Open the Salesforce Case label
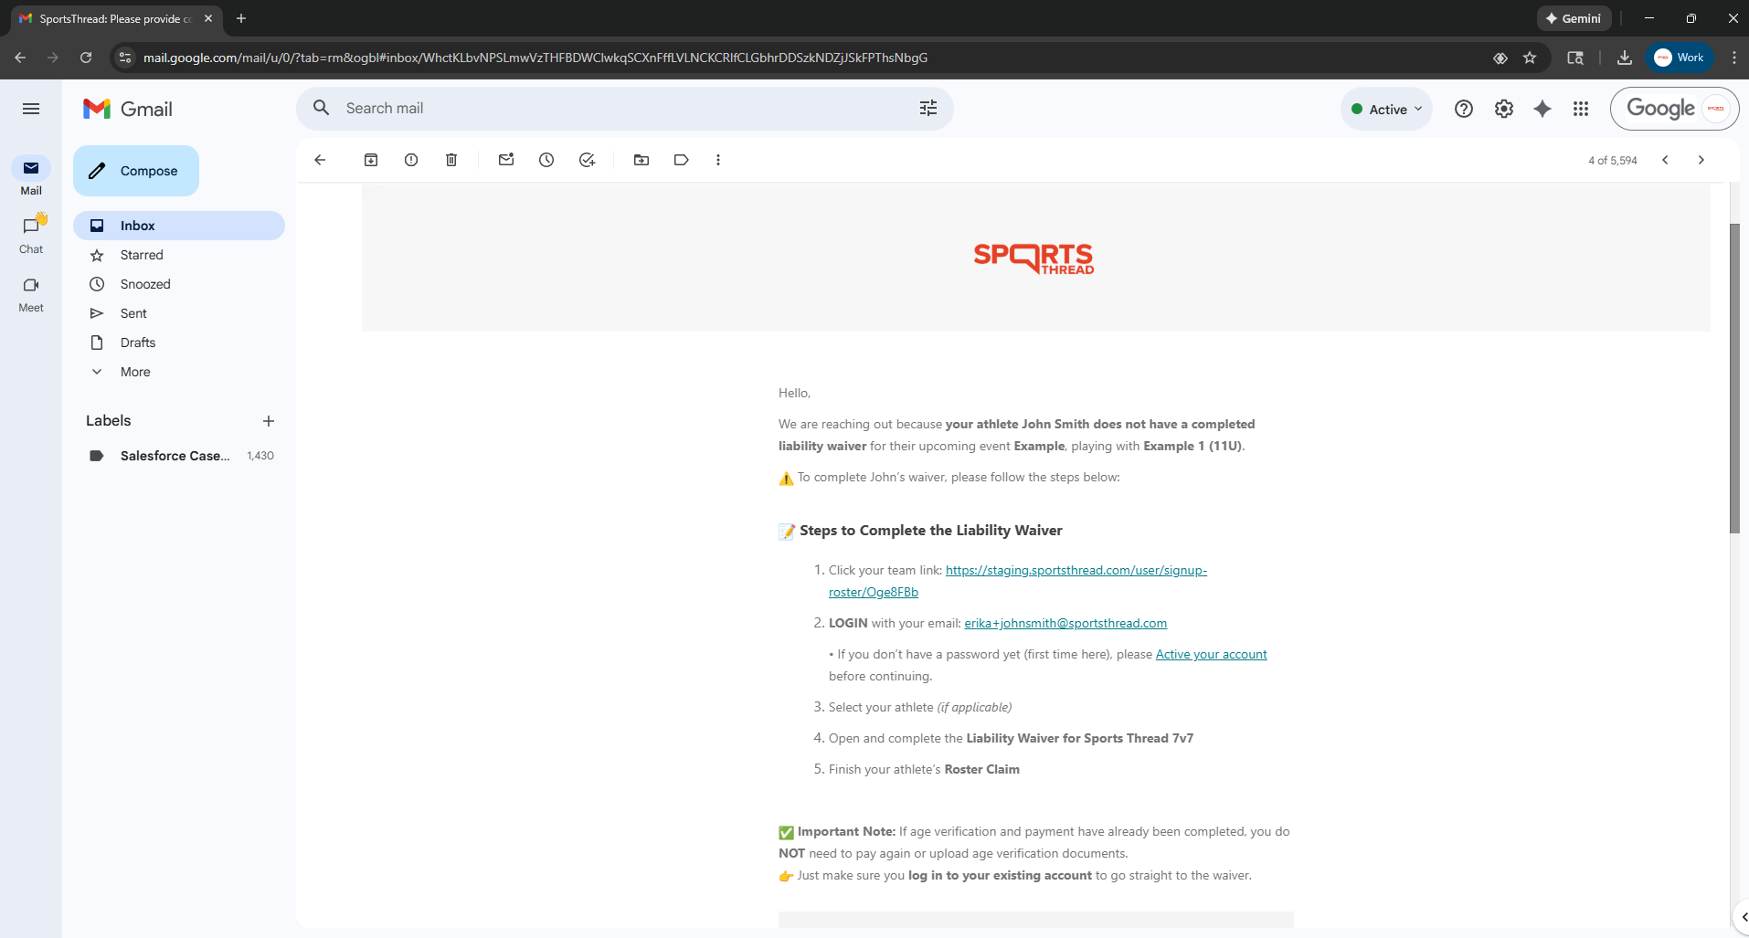Image resolution: width=1749 pixels, height=938 pixels. (179, 456)
